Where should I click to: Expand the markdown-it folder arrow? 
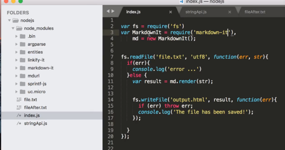click(x=16, y=68)
